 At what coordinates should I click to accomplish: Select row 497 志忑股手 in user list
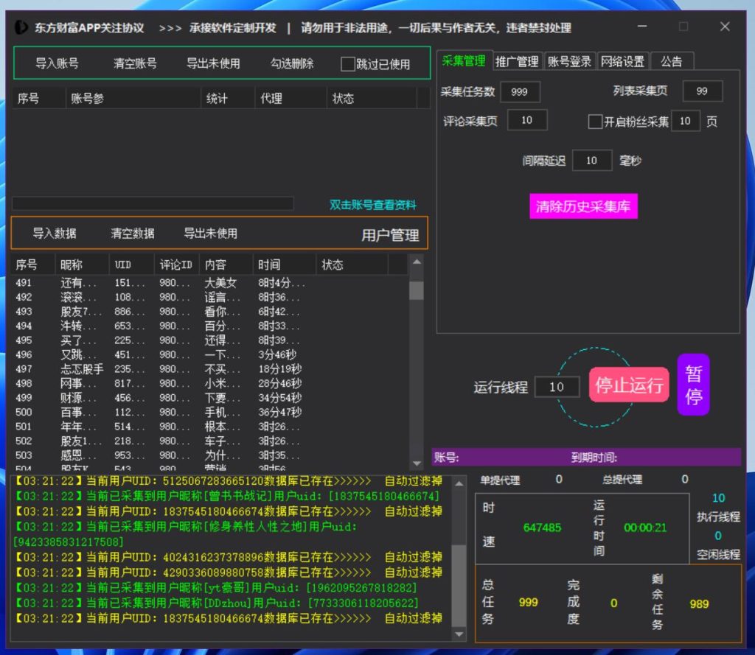[x=81, y=369]
